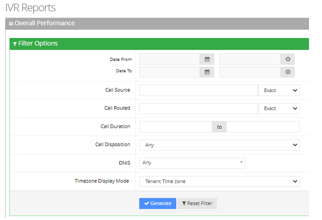
Task: Click the Call Duration minimum field
Action: click(175, 127)
